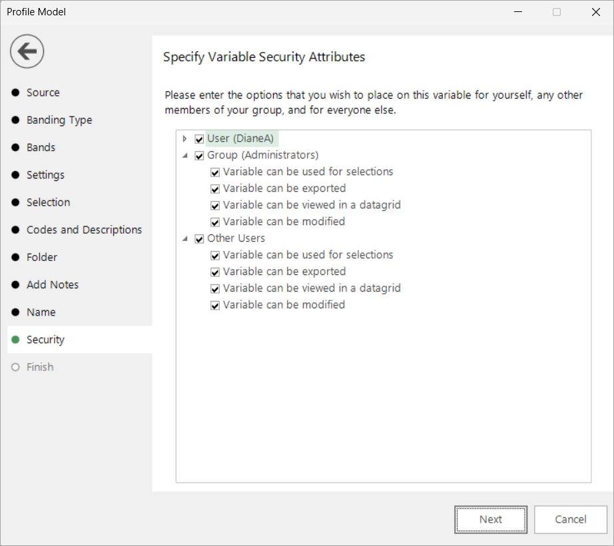Open the Folder step
This screenshot has height=546, width=614.
[42, 257]
